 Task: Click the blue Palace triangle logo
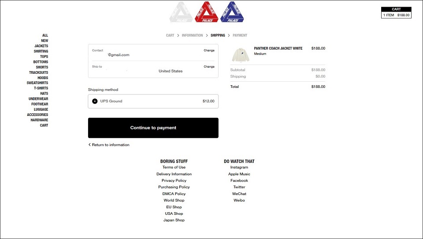click(x=232, y=12)
